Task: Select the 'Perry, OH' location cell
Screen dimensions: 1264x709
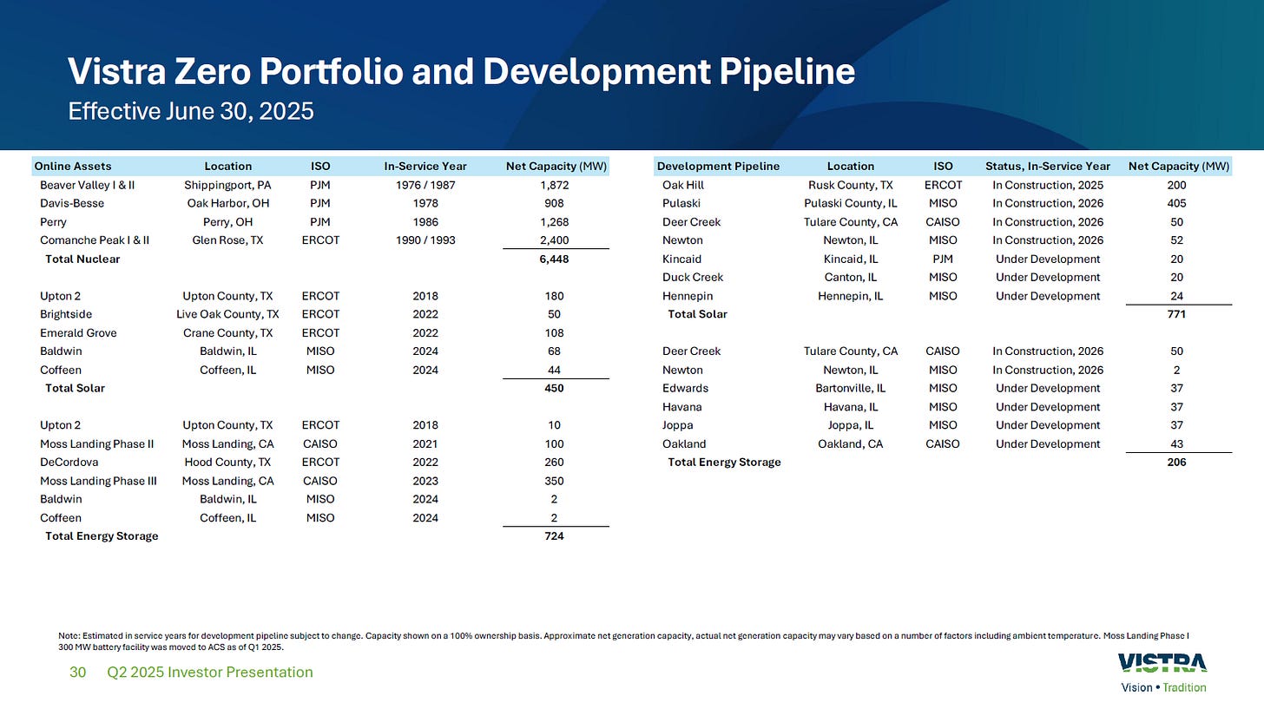Action: [x=227, y=221]
